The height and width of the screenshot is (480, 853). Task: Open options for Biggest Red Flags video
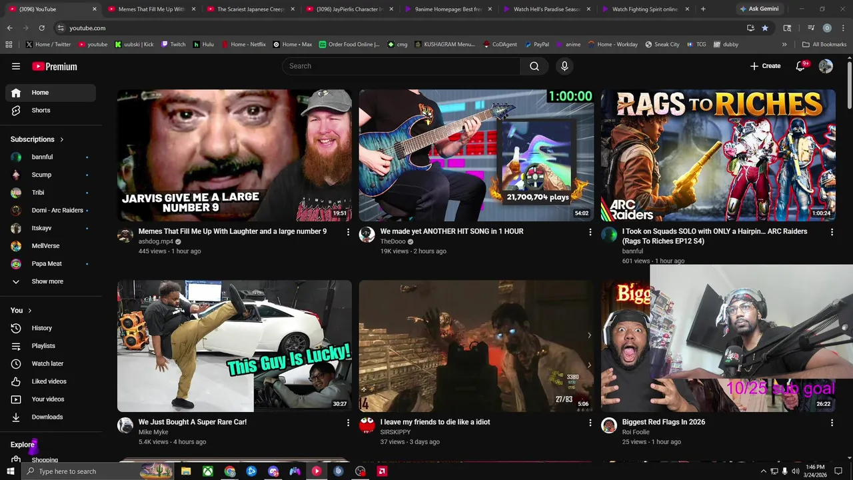[x=832, y=423]
